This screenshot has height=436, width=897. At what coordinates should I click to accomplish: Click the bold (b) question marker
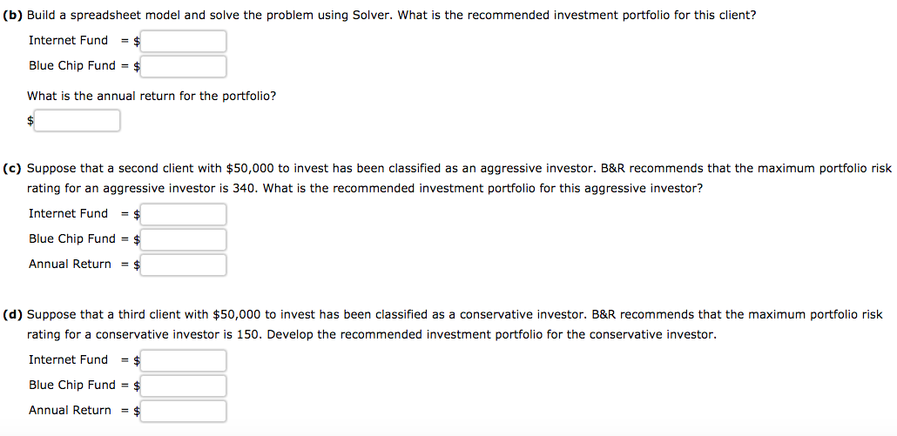[12, 16]
